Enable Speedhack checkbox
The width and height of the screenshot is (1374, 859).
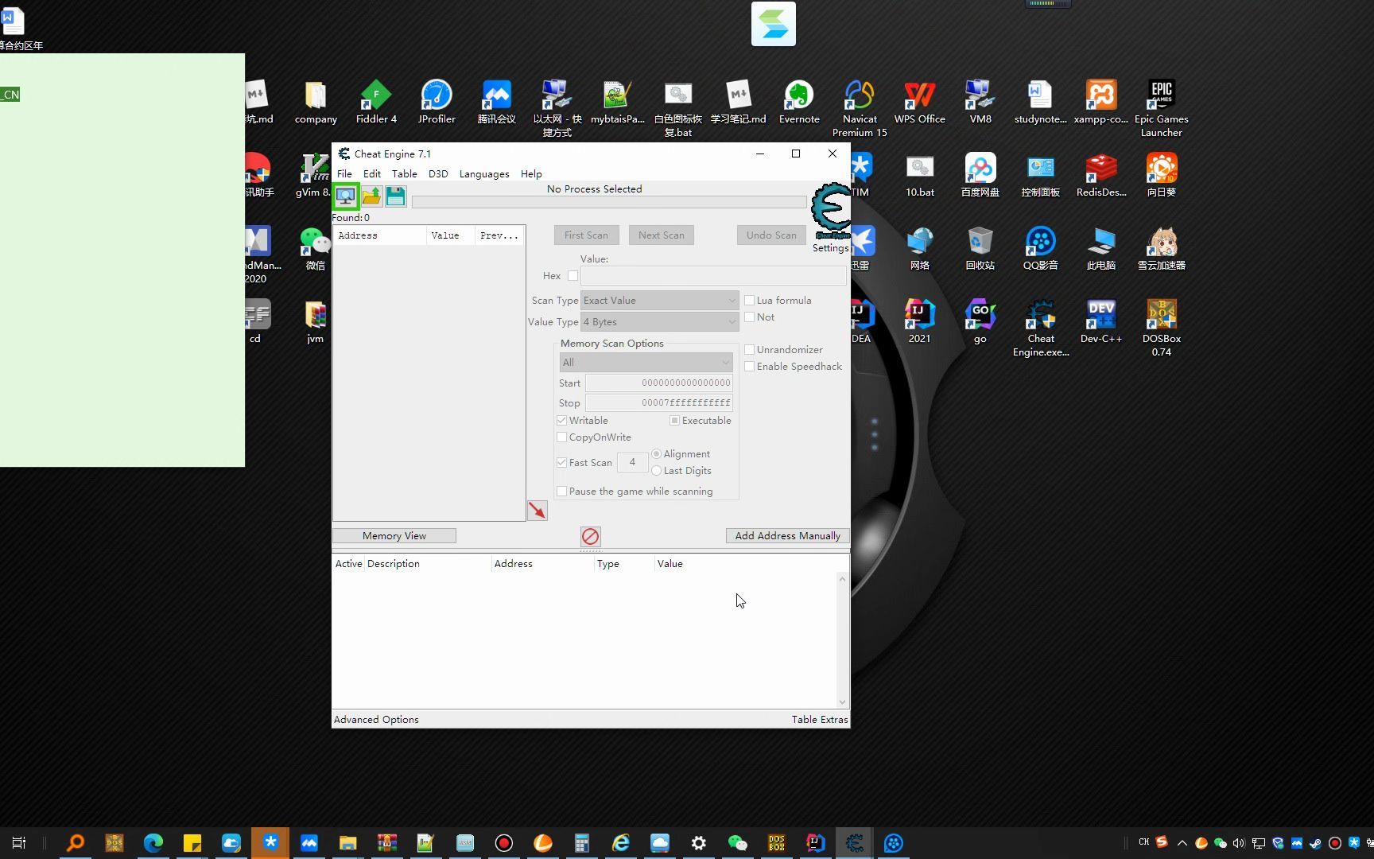pyautogui.click(x=749, y=366)
